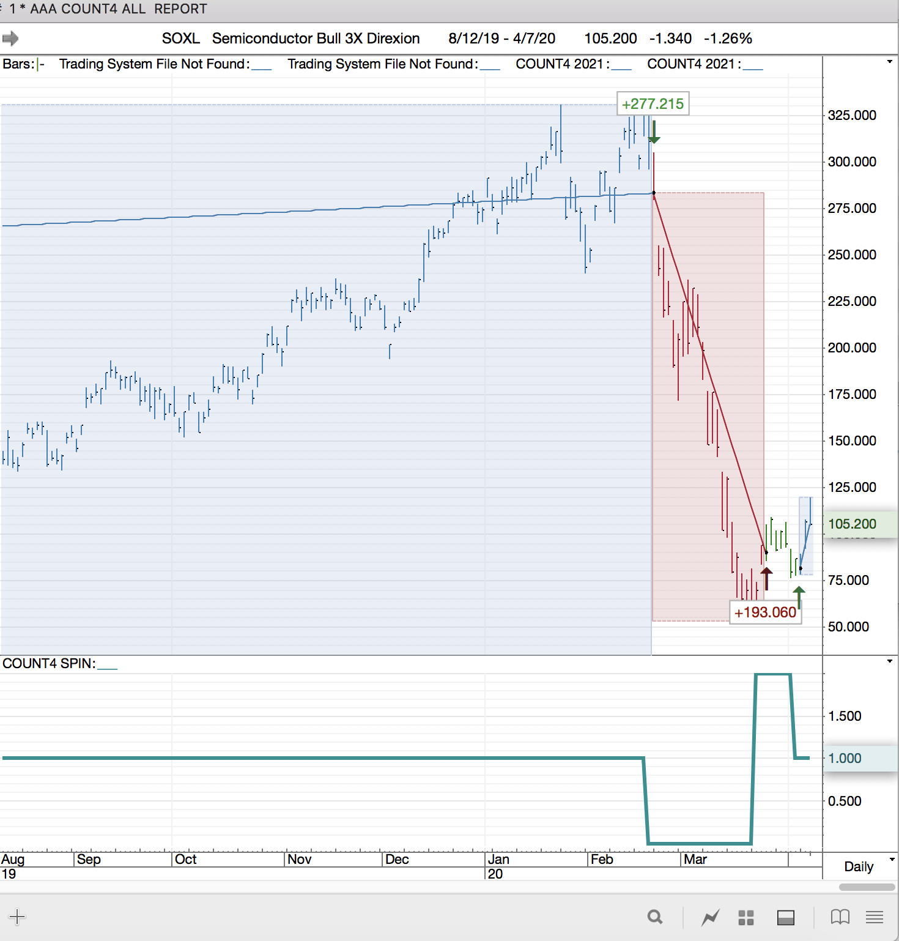Click the COUNT4 SPIN indicator label
The image size is (899, 941).
pos(60,664)
